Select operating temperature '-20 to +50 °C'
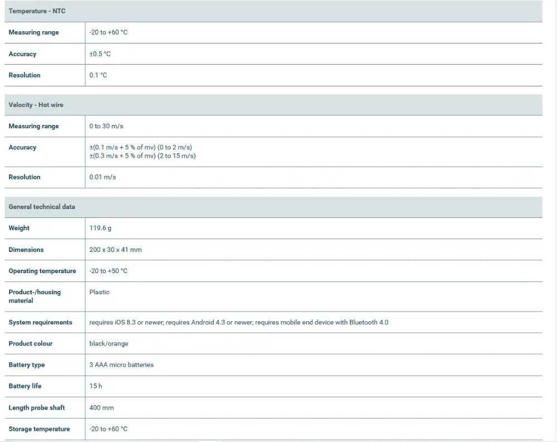557x442 pixels. [109, 271]
